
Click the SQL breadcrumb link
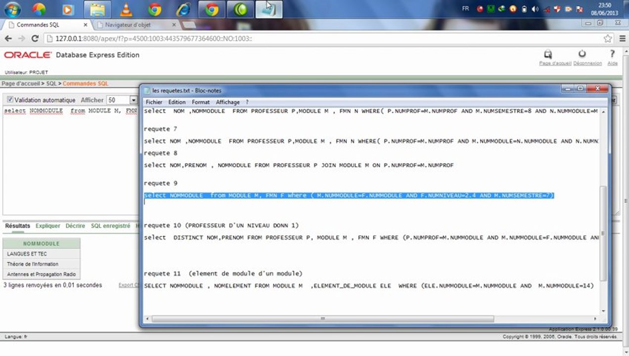tap(51, 84)
